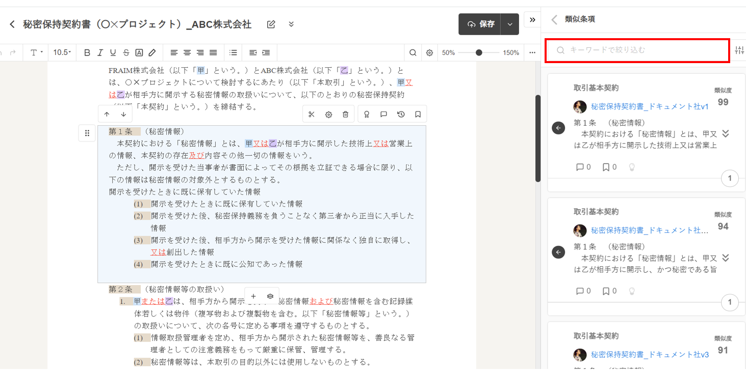Image resolution: width=746 pixels, height=370 pixels.
Task: Open the search magnifier in the editor toolbar
Action: tap(413, 52)
